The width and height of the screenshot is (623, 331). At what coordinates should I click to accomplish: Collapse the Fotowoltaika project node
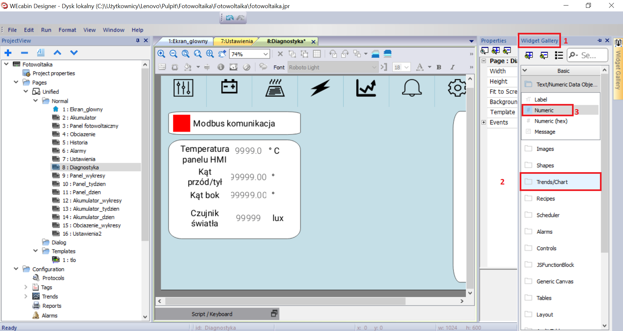[x=6, y=64]
